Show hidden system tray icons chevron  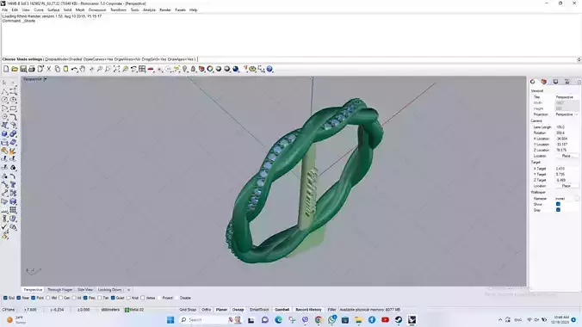coord(500,320)
